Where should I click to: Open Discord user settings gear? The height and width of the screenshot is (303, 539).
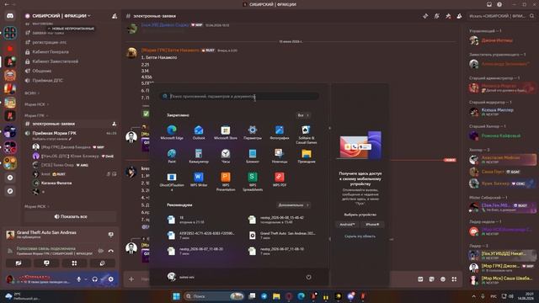click(110, 279)
